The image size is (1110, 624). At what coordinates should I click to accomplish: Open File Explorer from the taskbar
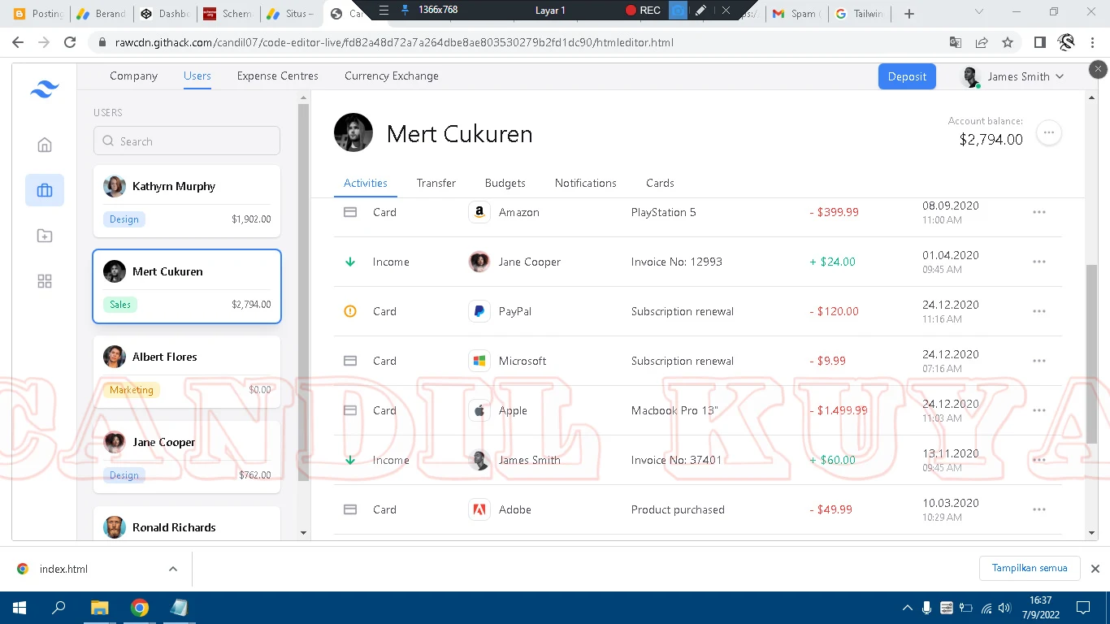click(x=99, y=608)
